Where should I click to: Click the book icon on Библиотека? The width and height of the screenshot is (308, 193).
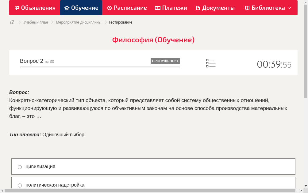click(x=247, y=8)
